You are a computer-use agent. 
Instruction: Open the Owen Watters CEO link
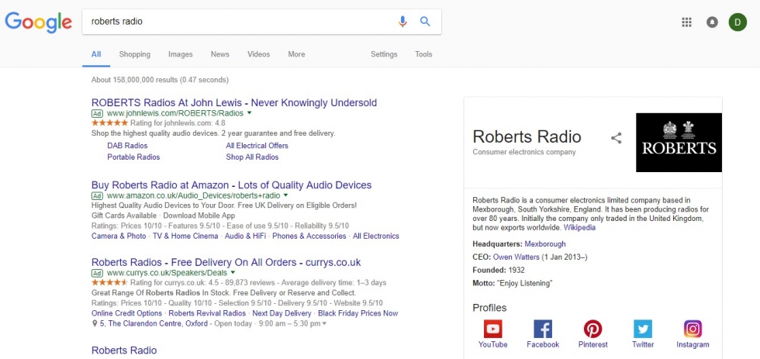coord(516,257)
